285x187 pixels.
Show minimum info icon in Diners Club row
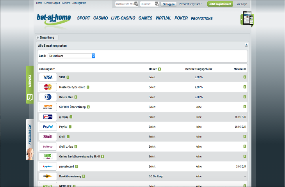click(x=245, y=97)
